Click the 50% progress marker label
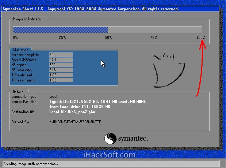 click(x=108, y=38)
